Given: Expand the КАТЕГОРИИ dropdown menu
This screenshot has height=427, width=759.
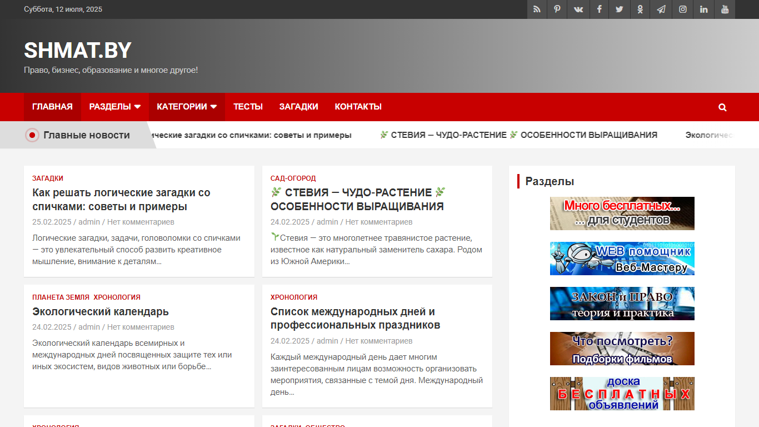Looking at the screenshot, I should [x=187, y=107].
